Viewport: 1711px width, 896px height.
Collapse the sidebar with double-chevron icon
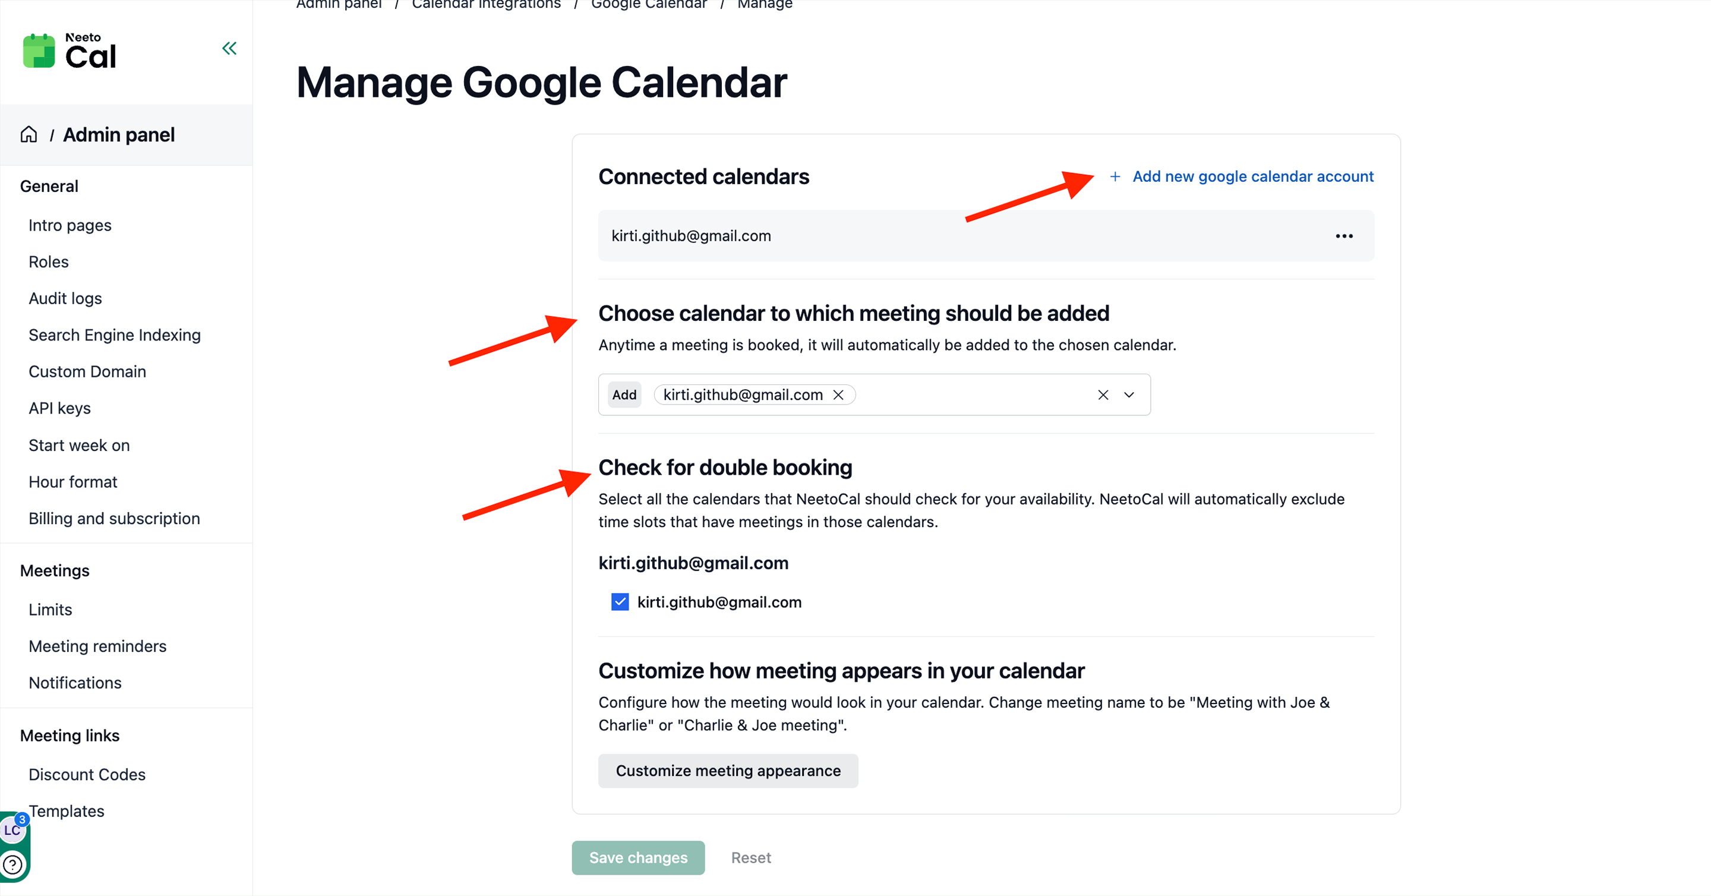coord(229,49)
